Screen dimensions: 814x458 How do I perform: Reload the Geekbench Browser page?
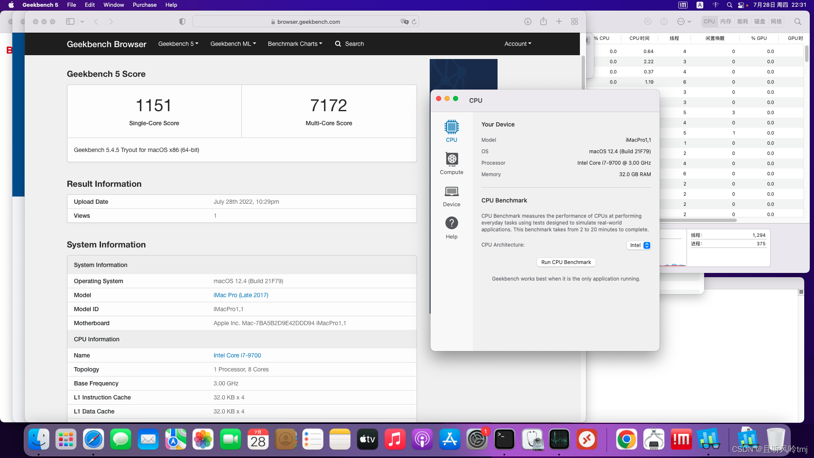(414, 22)
